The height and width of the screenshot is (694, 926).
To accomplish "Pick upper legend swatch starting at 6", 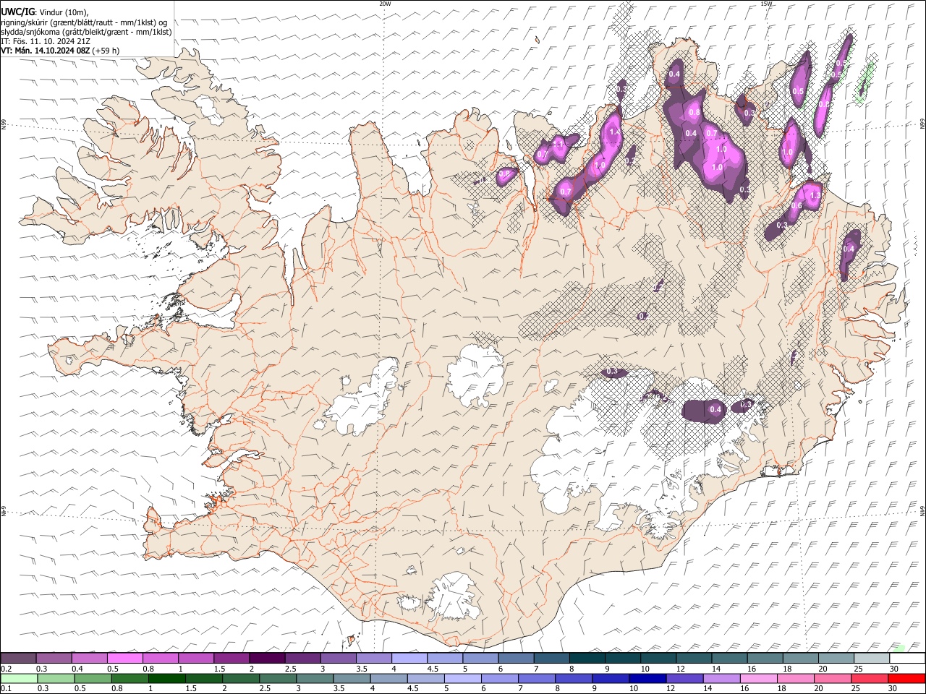I will click(516, 658).
